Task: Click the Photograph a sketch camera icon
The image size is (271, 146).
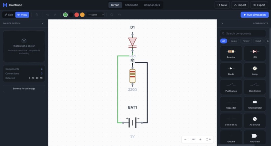Action: coord(24,41)
